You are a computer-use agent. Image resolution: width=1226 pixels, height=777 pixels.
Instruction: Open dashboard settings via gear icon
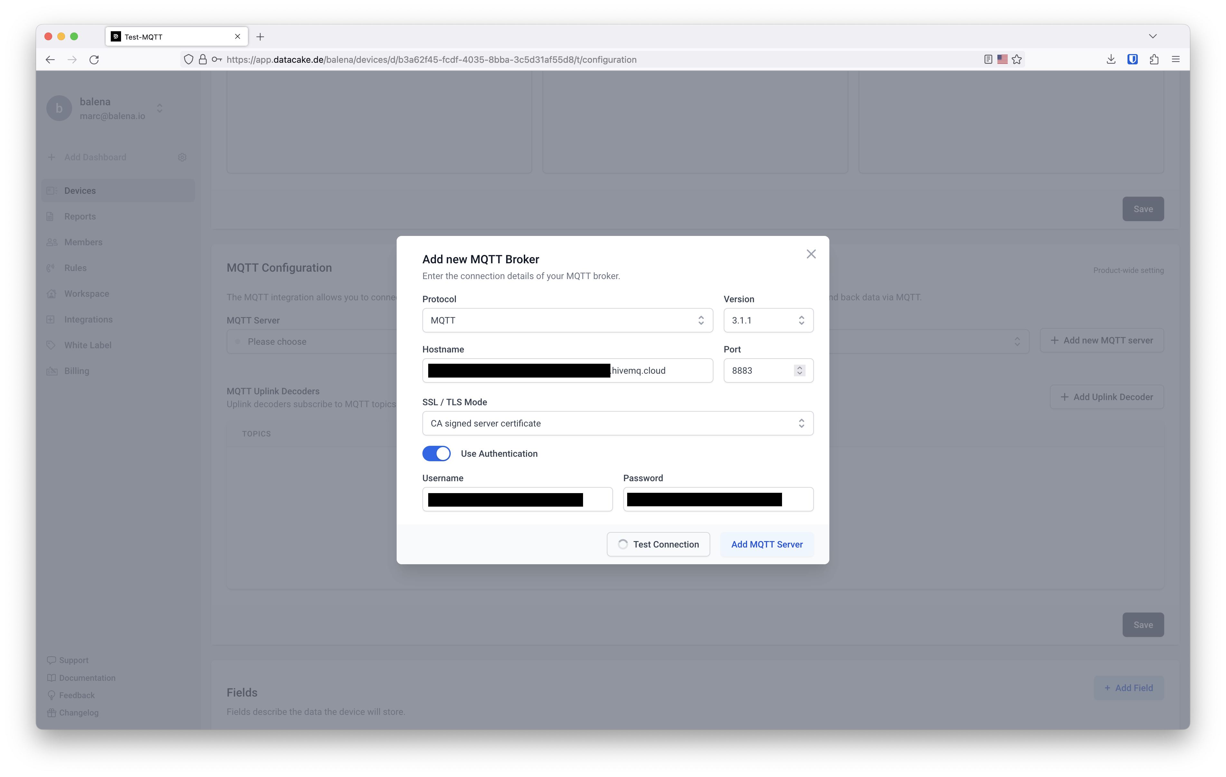(182, 157)
